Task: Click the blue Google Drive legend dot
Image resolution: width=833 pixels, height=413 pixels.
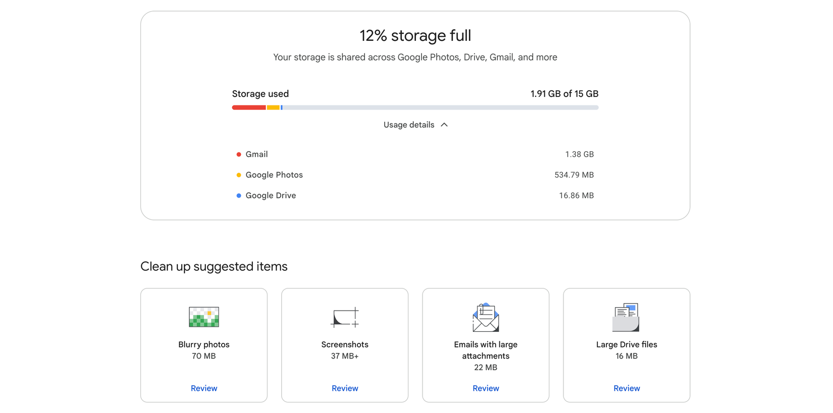Action: [x=239, y=196]
